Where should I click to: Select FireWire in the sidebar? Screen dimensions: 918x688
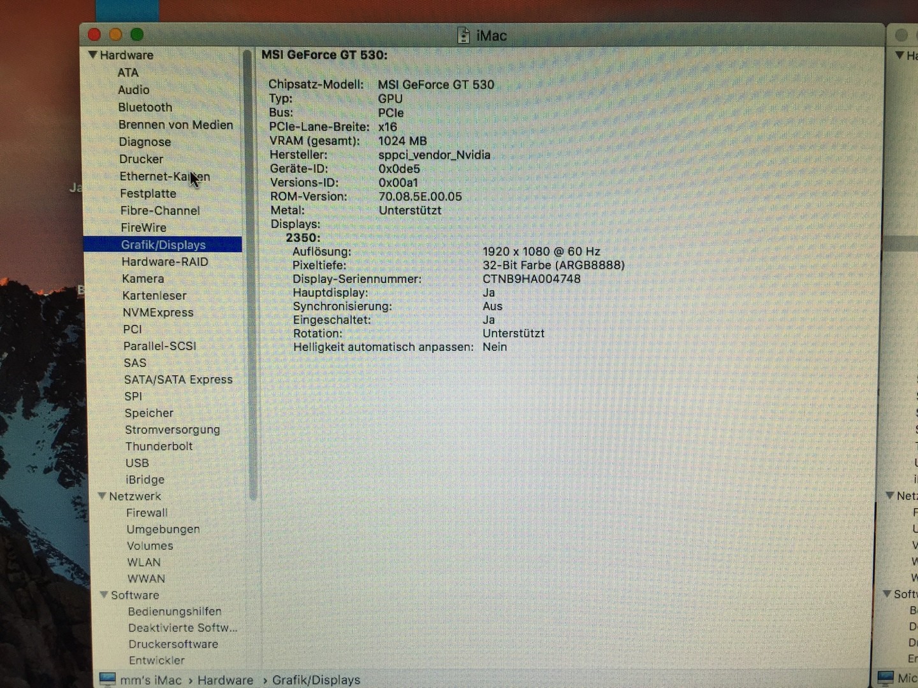point(143,227)
